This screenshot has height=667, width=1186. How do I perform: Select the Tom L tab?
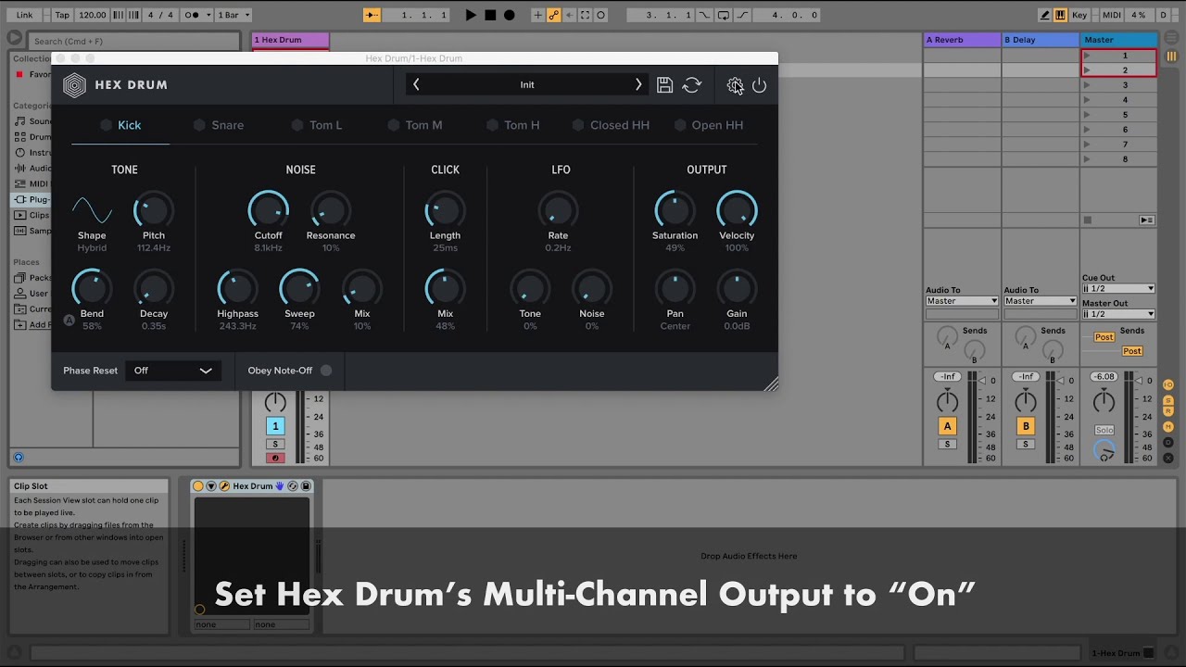317,125
